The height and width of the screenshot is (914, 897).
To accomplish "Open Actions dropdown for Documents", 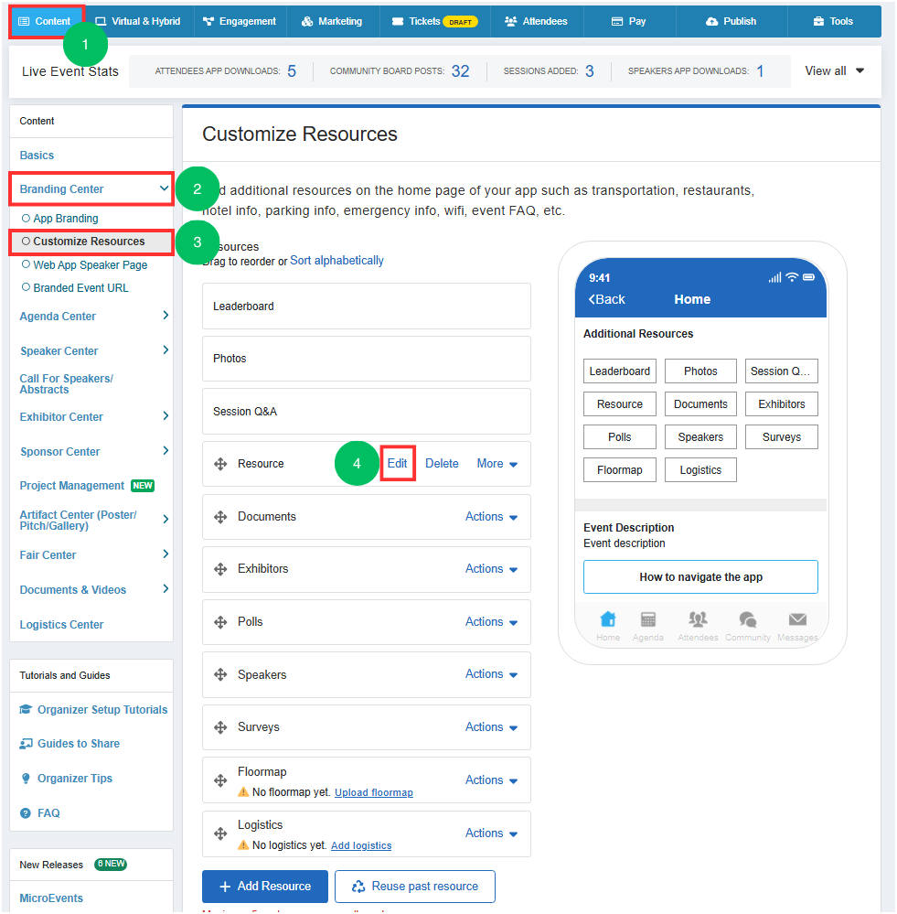I will pos(491,516).
